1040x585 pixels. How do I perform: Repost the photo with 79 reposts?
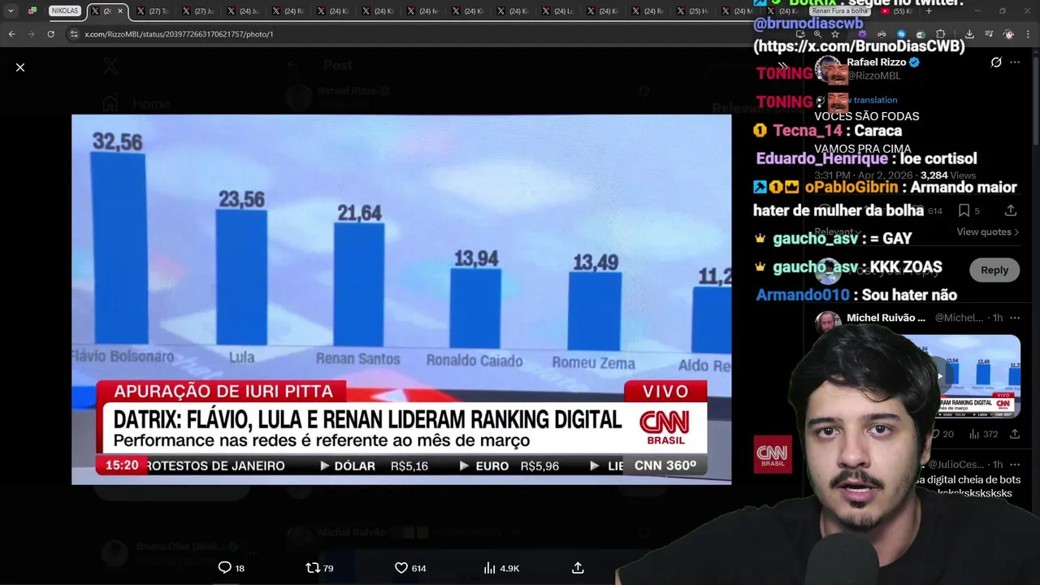pyautogui.click(x=319, y=568)
